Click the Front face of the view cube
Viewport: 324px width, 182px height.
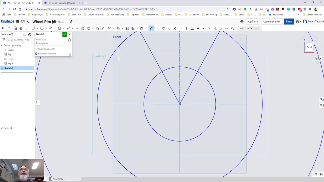pyautogui.click(x=309, y=47)
